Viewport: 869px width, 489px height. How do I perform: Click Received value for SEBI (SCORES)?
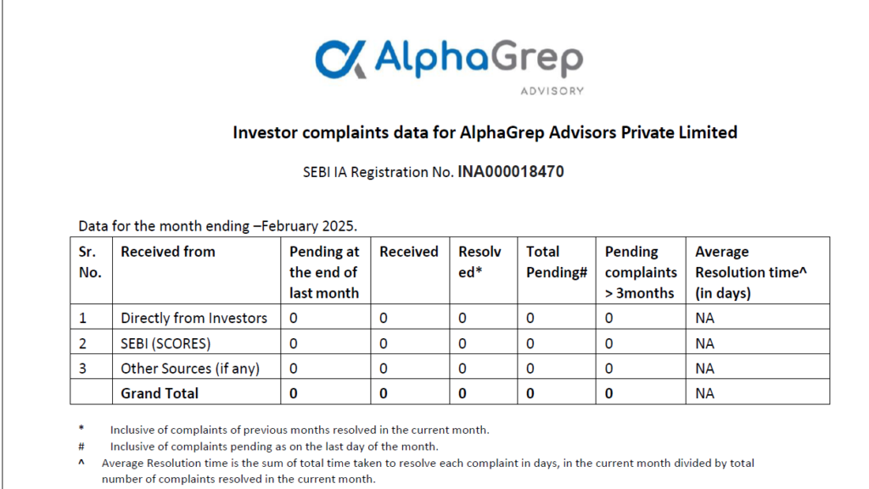tap(384, 343)
